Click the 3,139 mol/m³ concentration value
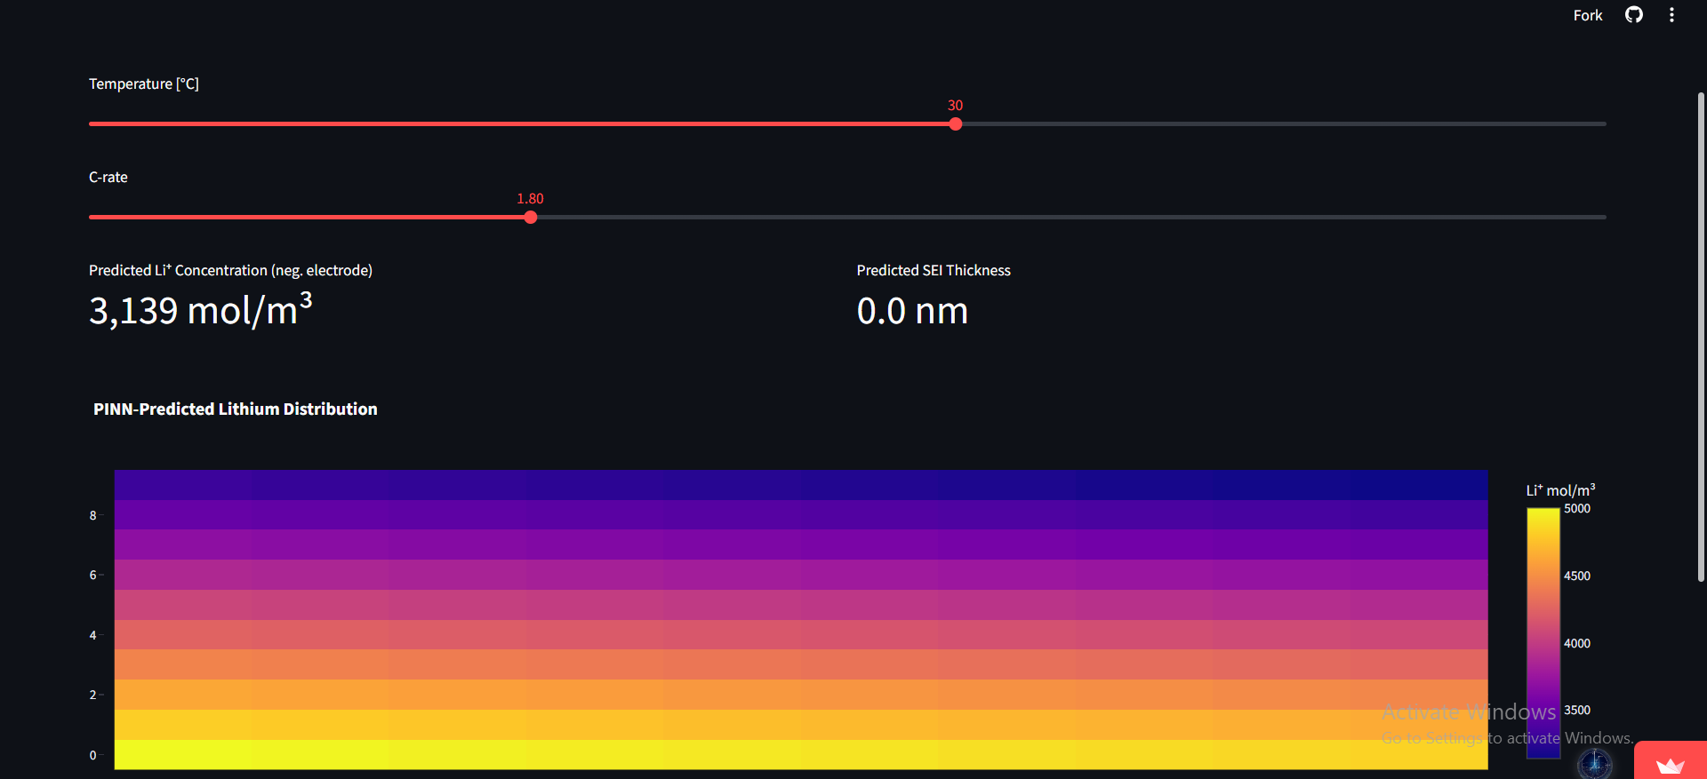1707x779 pixels. click(x=200, y=311)
